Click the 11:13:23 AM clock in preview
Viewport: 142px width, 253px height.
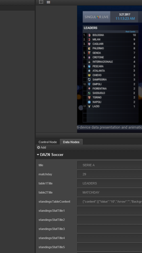[x=125, y=18]
